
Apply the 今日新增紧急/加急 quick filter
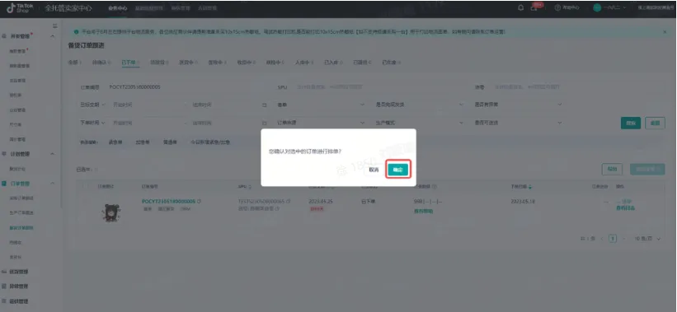click(x=209, y=142)
